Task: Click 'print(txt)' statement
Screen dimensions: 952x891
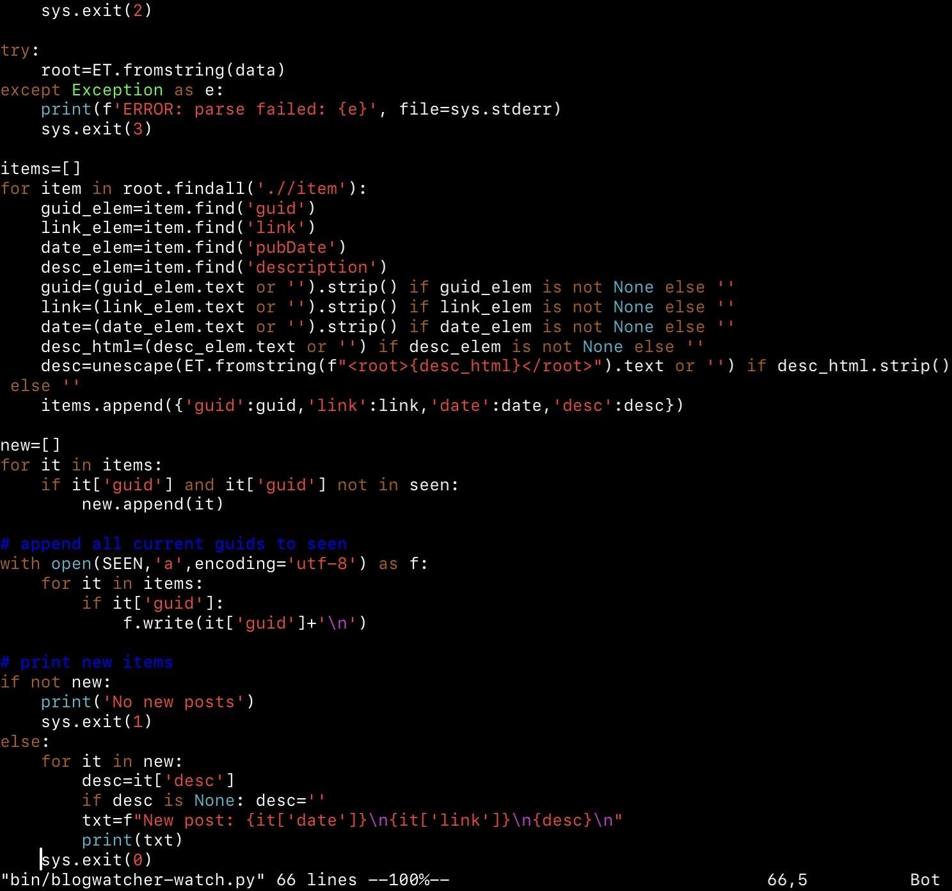Action: pos(132,840)
